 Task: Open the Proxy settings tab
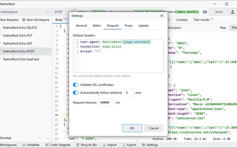(x=128, y=26)
